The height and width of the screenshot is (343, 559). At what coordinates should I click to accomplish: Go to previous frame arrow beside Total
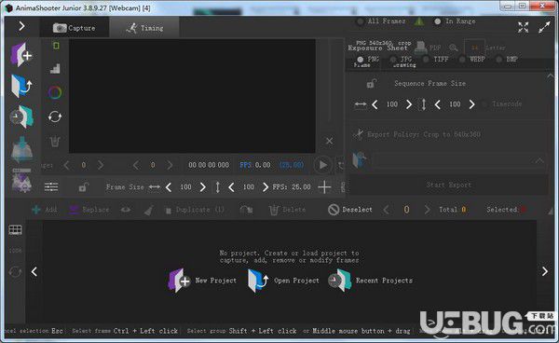pyautogui.click(x=387, y=210)
